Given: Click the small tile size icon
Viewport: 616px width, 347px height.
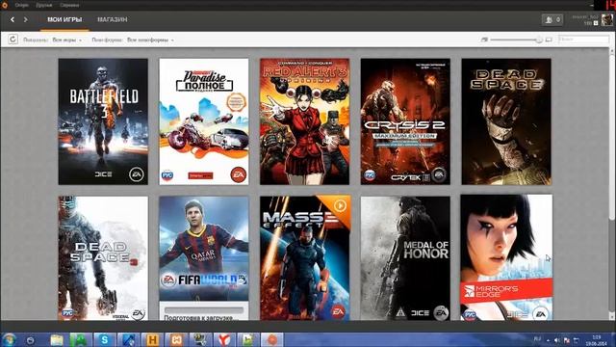Looking at the screenshot, I should (484, 40).
